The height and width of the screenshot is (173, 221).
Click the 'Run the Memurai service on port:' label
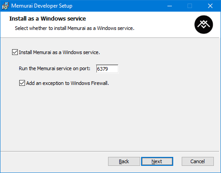54,68
